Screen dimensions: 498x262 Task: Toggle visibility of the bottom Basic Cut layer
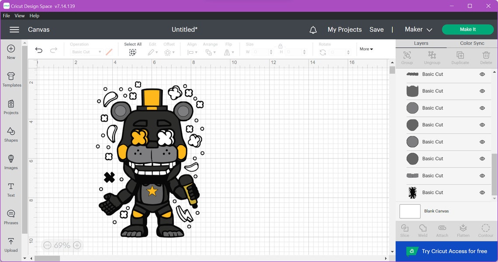[482, 192]
